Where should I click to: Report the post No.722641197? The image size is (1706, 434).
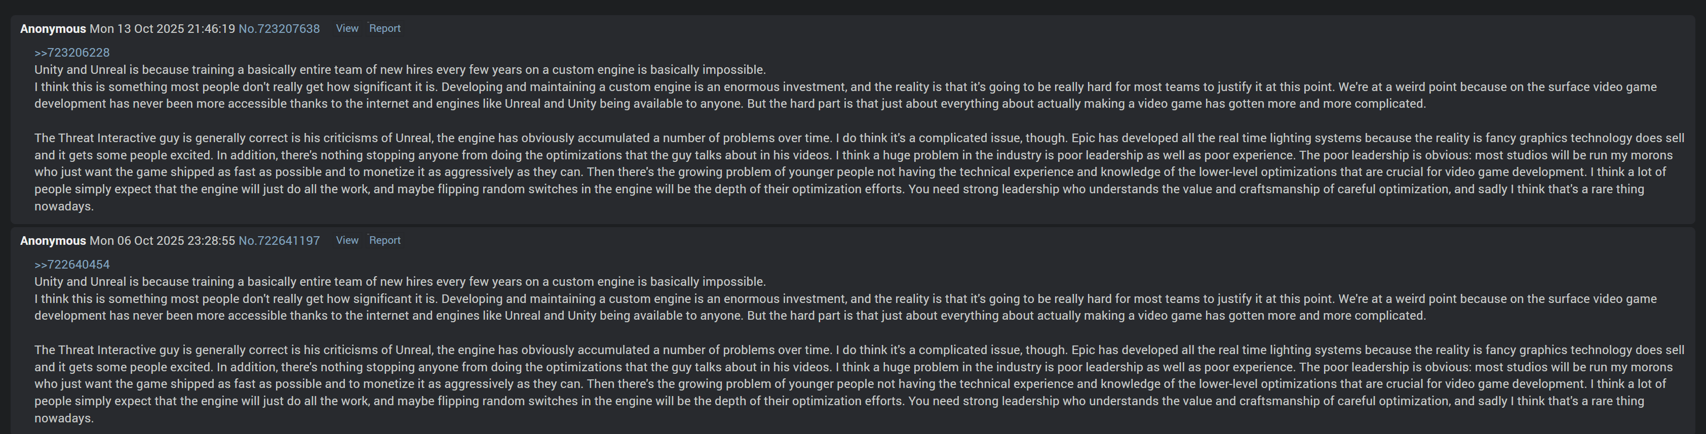pos(385,240)
